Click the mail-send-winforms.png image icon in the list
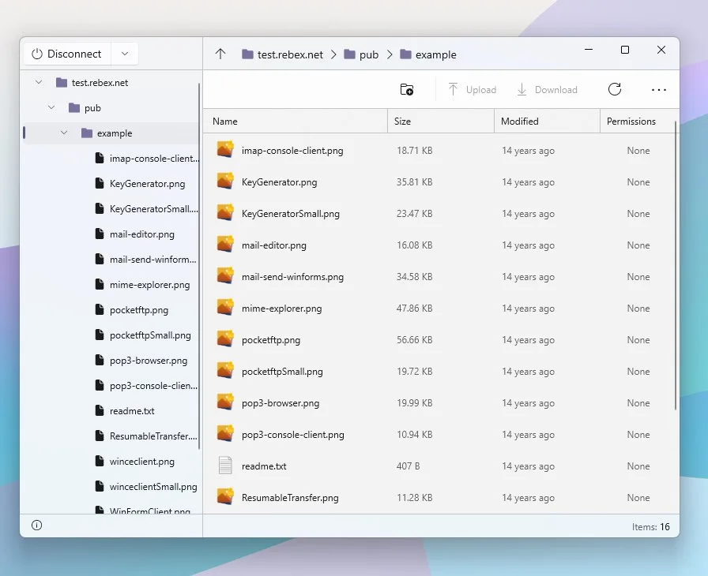The image size is (708, 576). 225,275
